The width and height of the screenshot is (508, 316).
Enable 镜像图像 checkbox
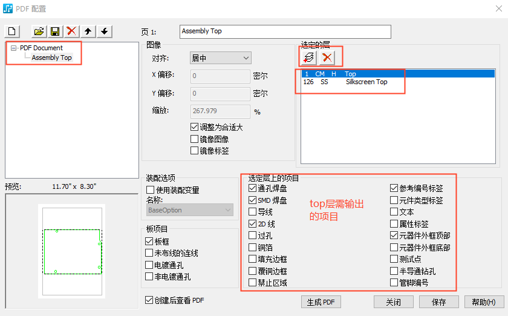194,139
